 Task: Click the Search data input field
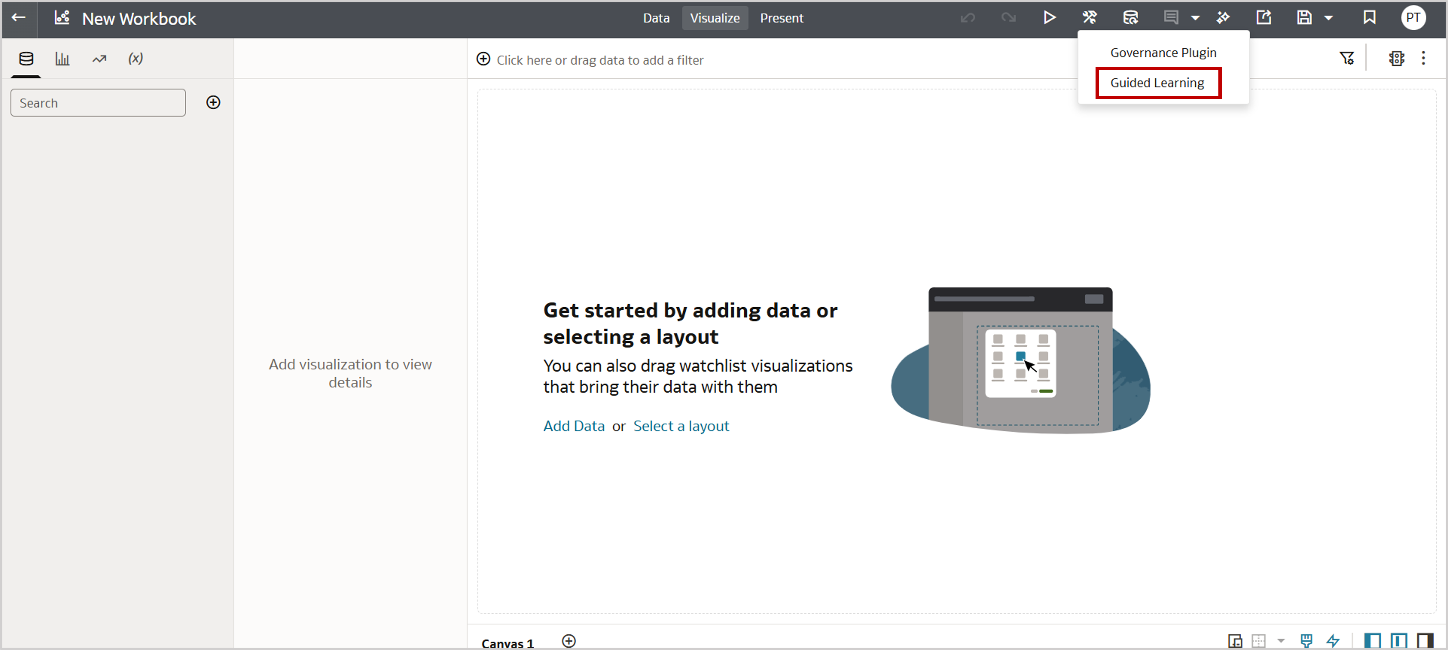point(98,102)
